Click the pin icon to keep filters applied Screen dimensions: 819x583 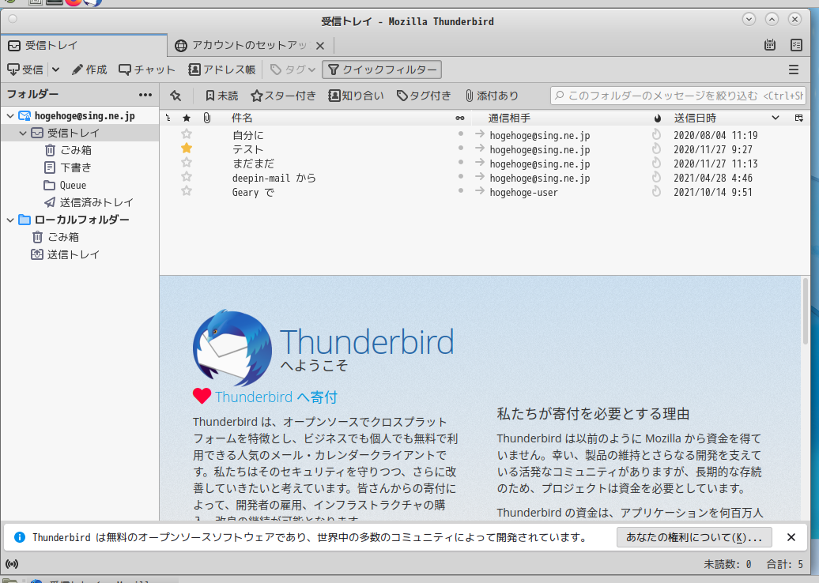[x=175, y=96]
